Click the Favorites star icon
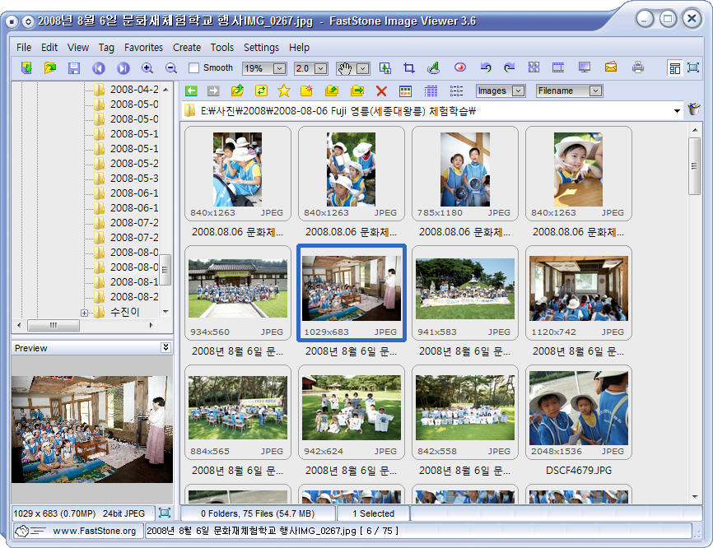This screenshot has height=548, width=713. (x=284, y=91)
